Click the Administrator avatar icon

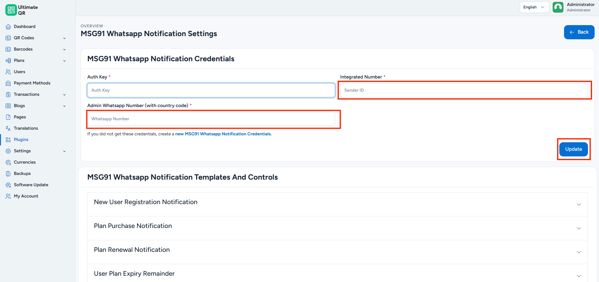tap(558, 7)
